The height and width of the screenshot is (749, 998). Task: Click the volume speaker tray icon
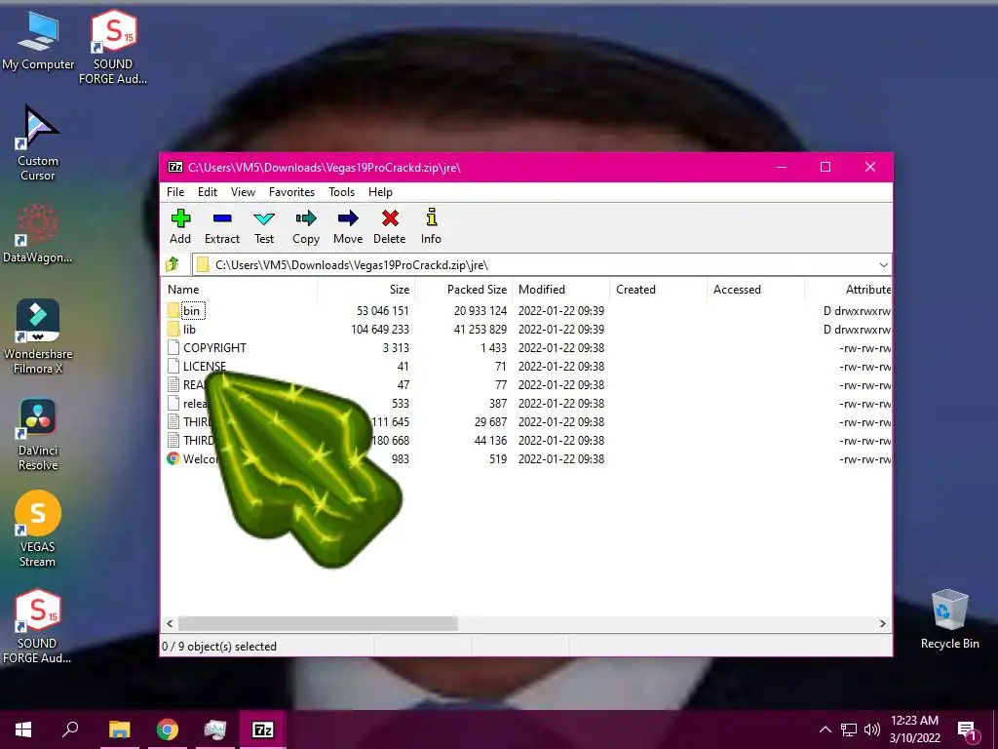[872, 729]
